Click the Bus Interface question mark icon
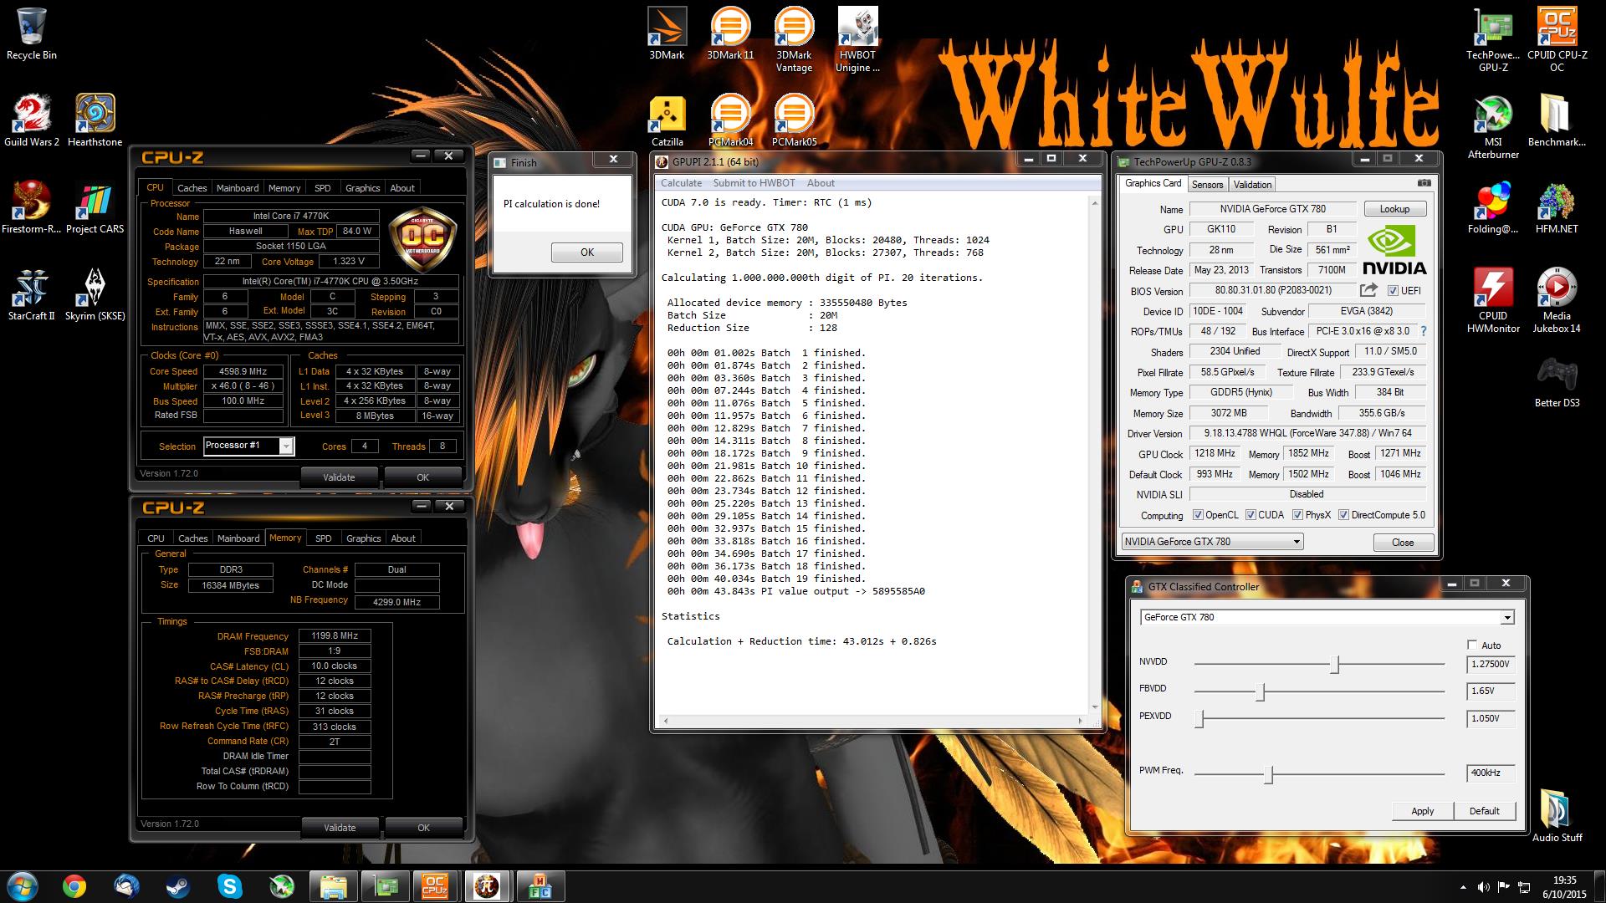1606x903 pixels. click(x=1424, y=331)
